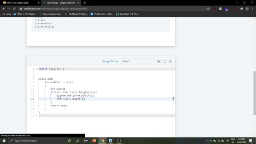Viewport: 256px width, 144px height.
Task: View site security lock info
Action: click(21, 9)
